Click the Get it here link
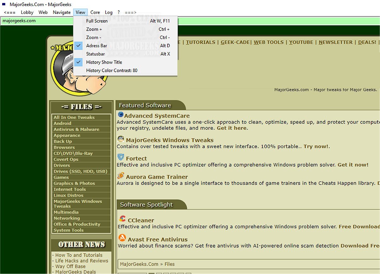The width and height of the screenshot is (380, 274). point(232,128)
